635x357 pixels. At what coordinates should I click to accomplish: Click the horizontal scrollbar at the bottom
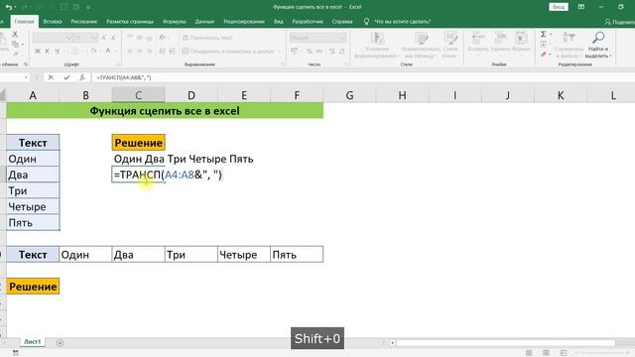[x=505, y=343]
